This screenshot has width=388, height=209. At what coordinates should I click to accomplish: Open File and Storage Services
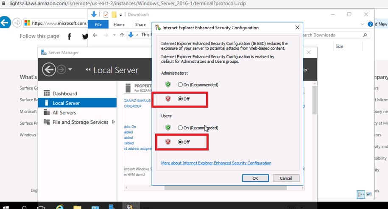click(81, 122)
